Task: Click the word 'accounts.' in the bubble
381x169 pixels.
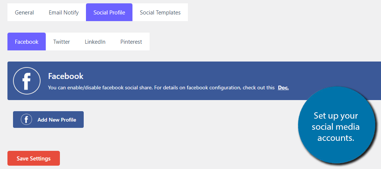Action: pyautogui.click(x=336, y=138)
